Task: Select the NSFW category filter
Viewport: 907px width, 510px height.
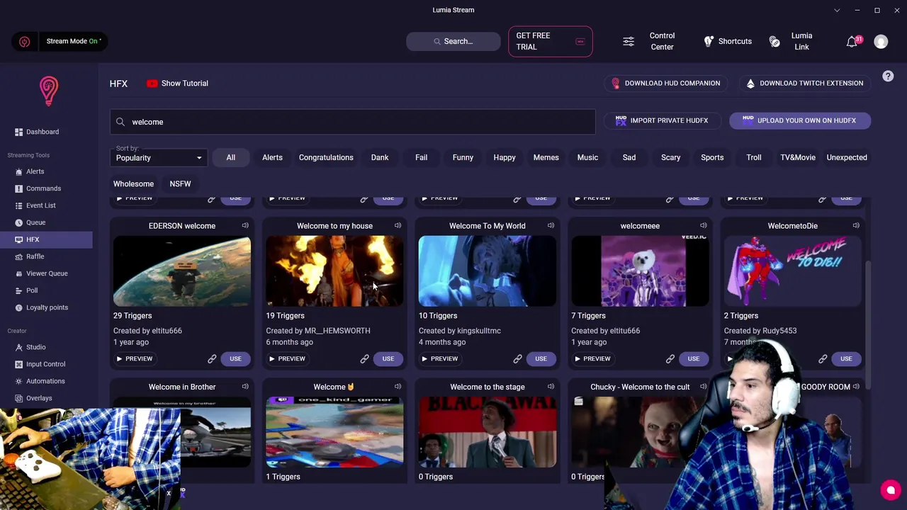Action: pos(180,183)
